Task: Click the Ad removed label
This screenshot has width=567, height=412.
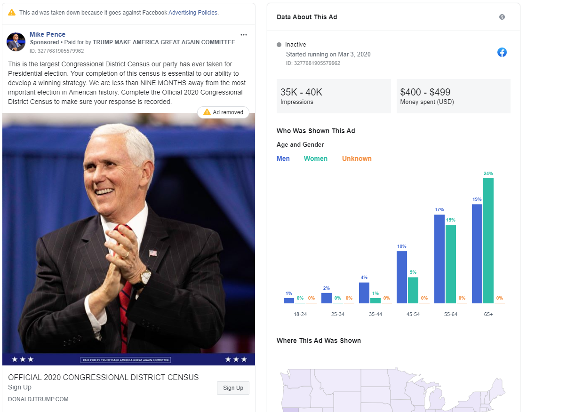Action: click(x=227, y=112)
